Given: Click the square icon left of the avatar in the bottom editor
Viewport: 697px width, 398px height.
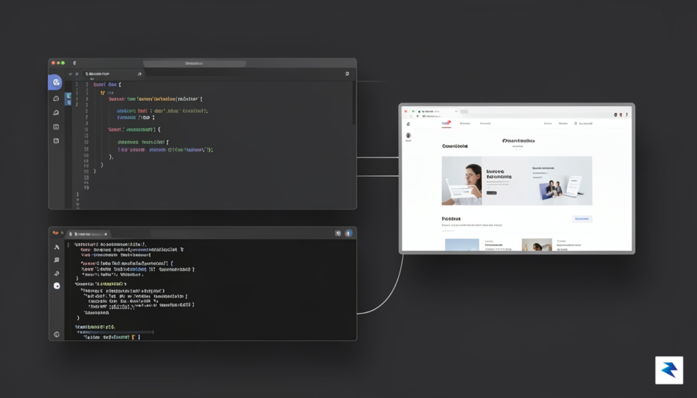Looking at the screenshot, I should (338, 233).
